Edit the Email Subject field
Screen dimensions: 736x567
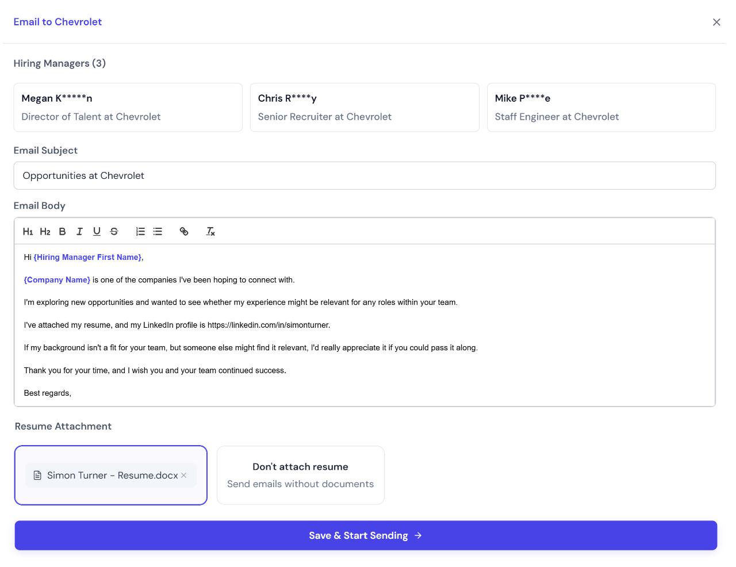pyautogui.click(x=365, y=175)
